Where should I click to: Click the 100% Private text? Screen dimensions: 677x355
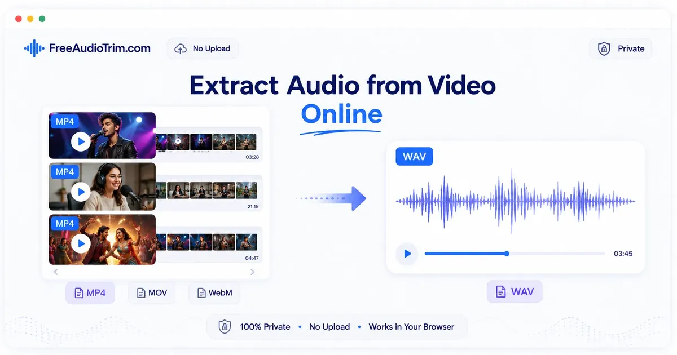pos(265,327)
